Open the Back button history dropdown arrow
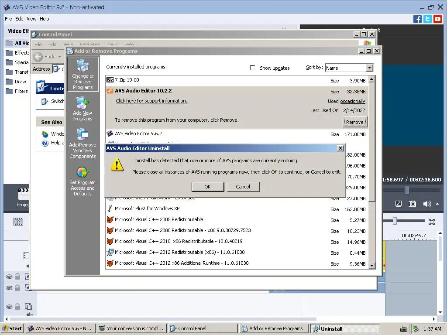The image size is (447, 335). point(59,57)
